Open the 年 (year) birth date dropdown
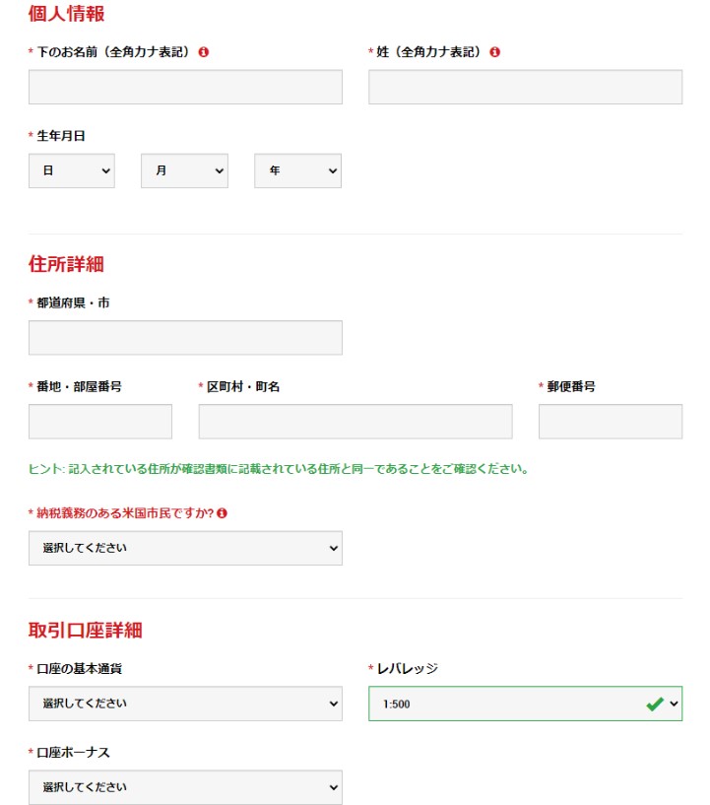 [298, 170]
